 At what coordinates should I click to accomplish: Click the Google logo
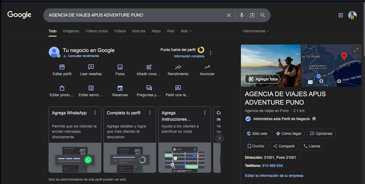pyautogui.click(x=19, y=15)
